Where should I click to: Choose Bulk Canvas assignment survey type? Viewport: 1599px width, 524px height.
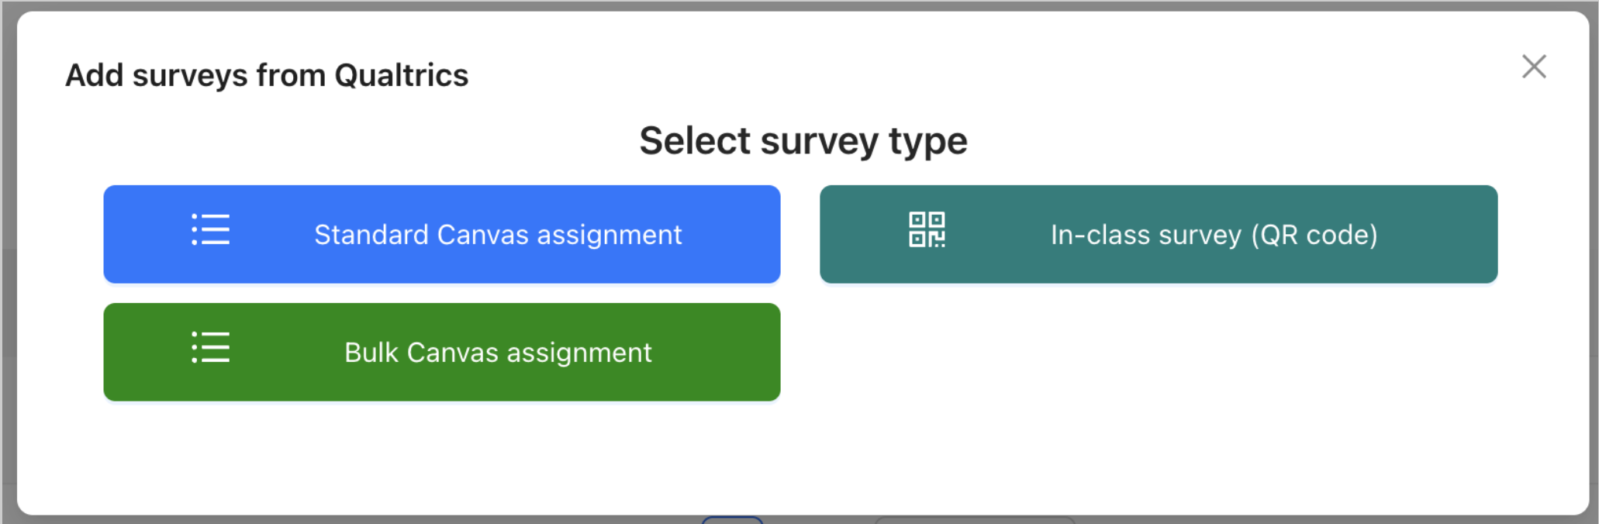(x=442, y=352)
